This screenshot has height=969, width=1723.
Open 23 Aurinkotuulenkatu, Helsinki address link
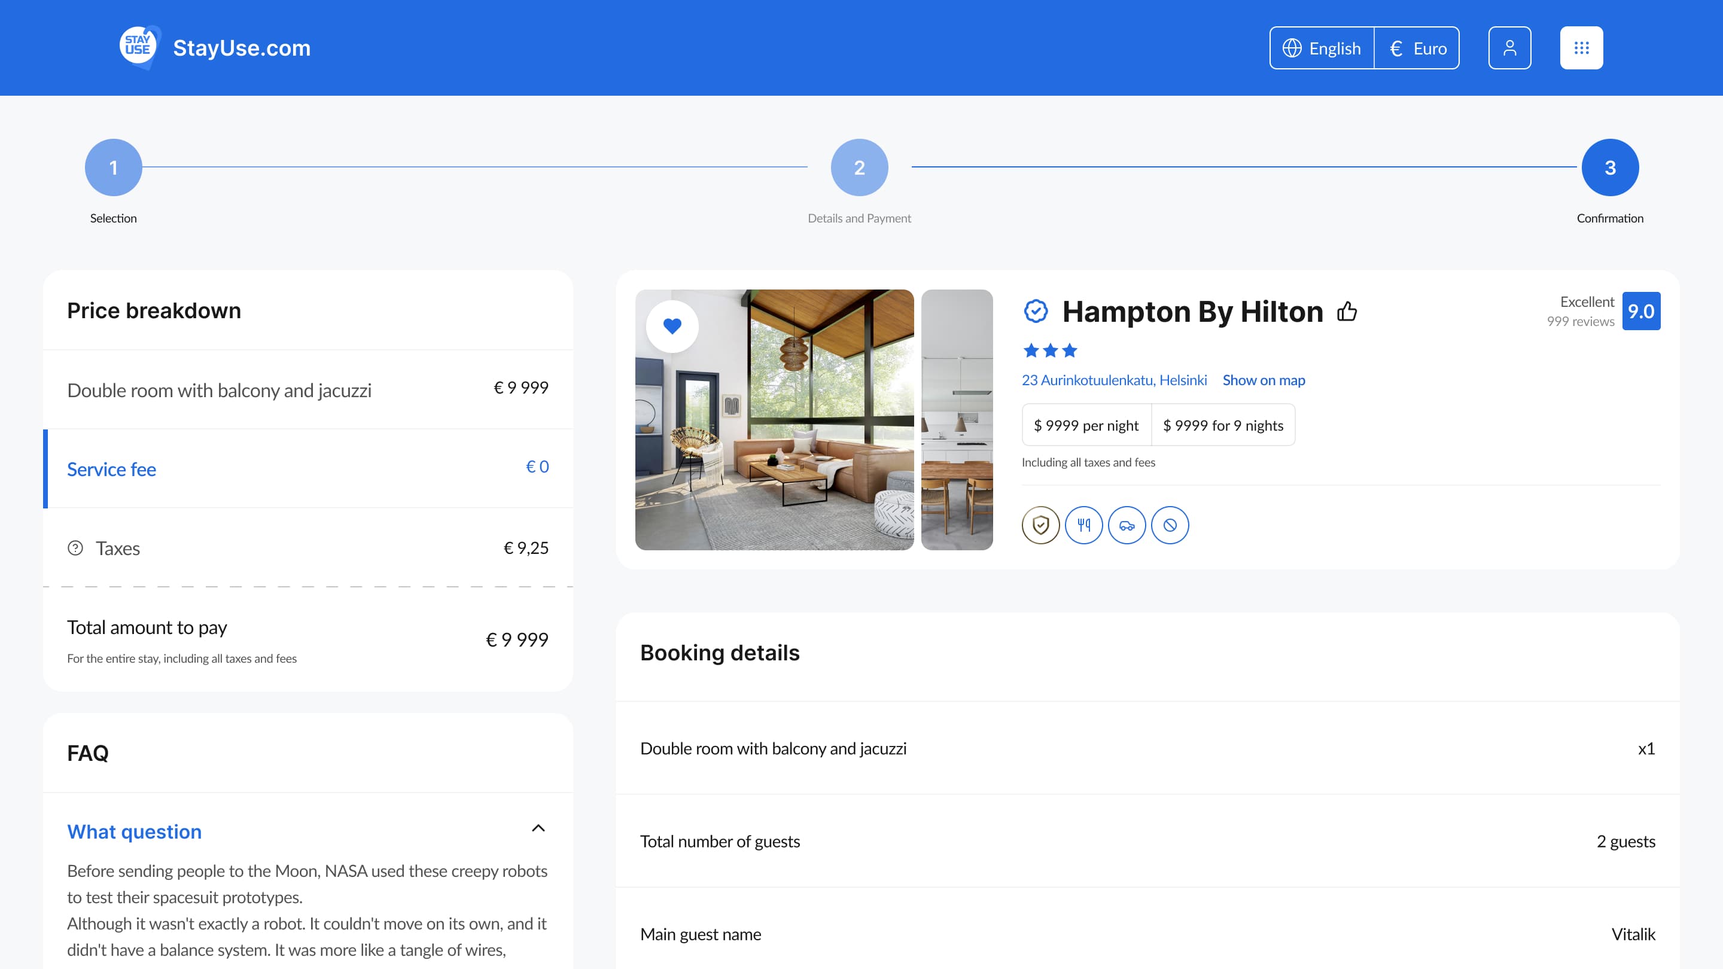pyautogui.click(x=1115, y=380)
